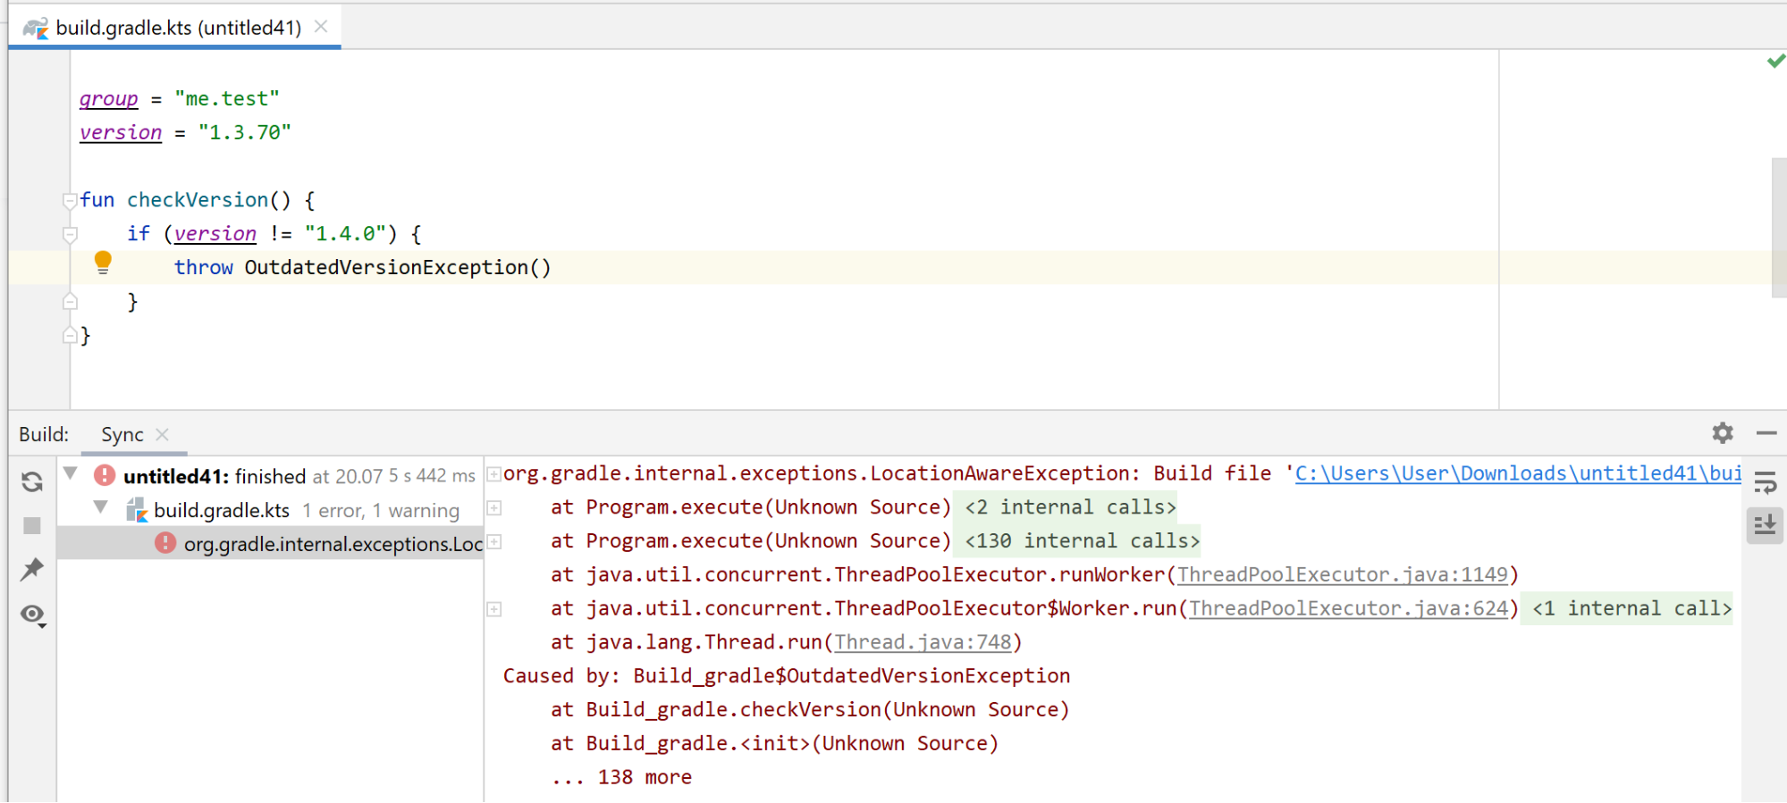Screen dimensions: 1787x803
Task: Close the Sync tab in Build panel
Action: coord(162,434)
